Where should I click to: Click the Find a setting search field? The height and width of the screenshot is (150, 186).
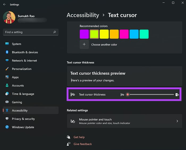28,32
